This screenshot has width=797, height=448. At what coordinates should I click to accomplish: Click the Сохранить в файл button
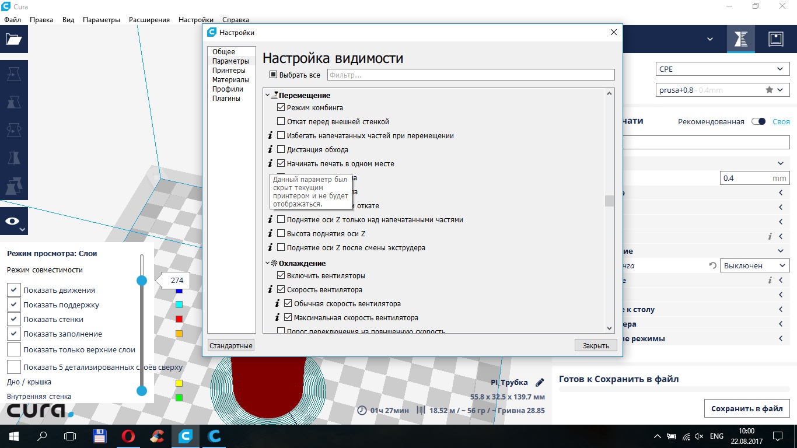[x=747, y=408]
